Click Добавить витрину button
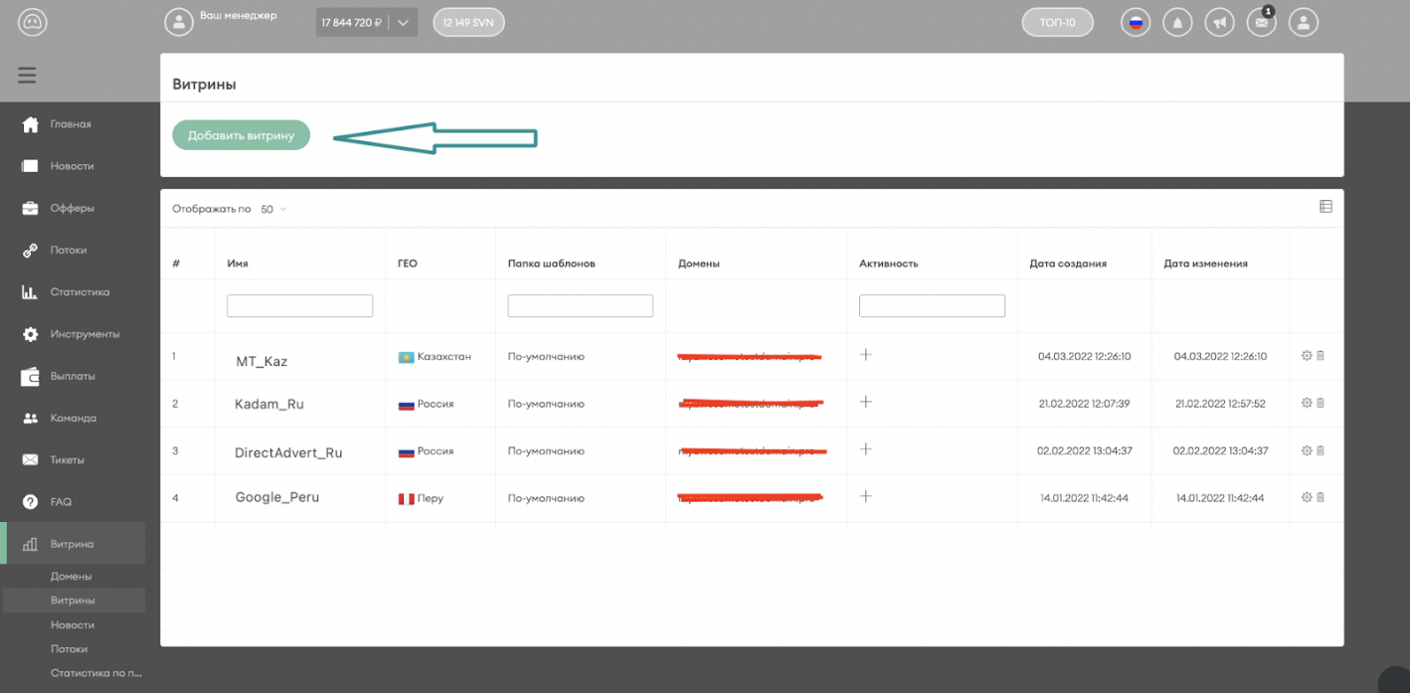Screen dimensions: 1410x693 [x=241, y=135]
